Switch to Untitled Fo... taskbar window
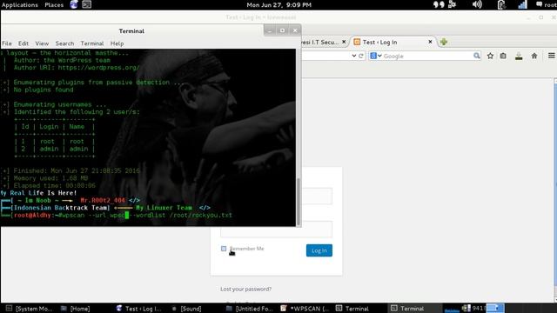The width and height of the screenshot is (557, 313). point(250,309)
